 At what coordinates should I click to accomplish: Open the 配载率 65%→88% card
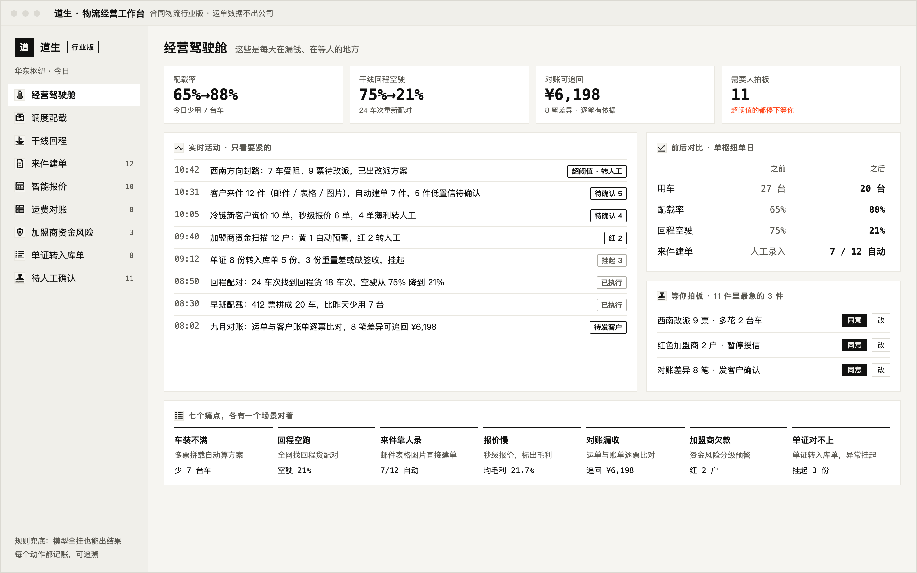pyautogui.click(x=253, y=95)
